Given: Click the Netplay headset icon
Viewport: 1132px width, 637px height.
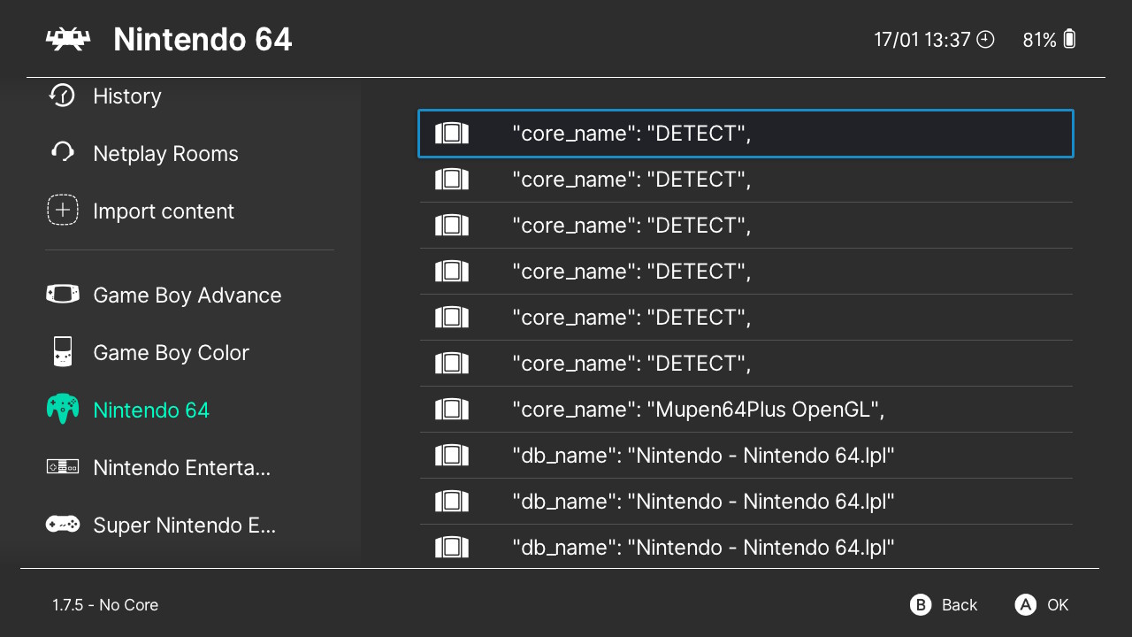Looking at the screenshot, I should click(62, 152).
